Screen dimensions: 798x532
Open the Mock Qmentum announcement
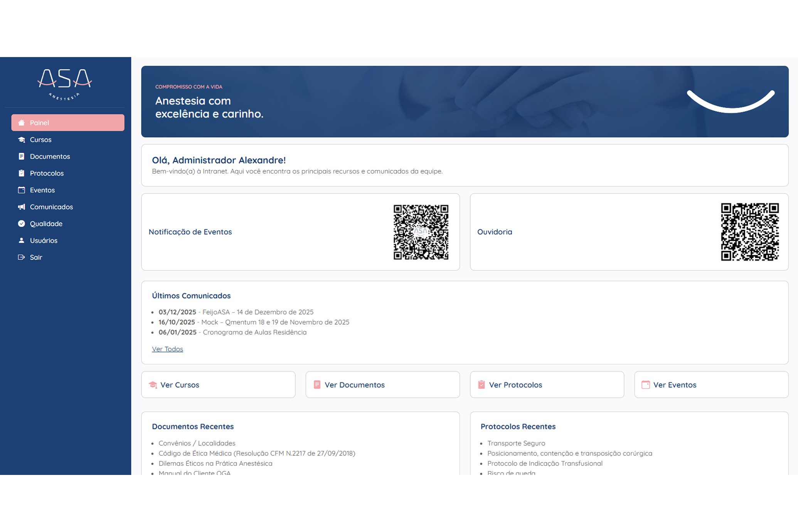(254, 322)
